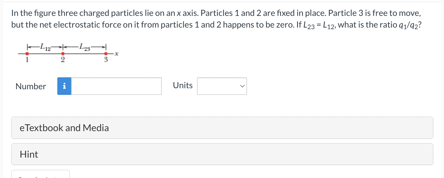Screen dimensions: 444x178
Task: Click the figure showing three charged particles
Action: coord(66,52)
